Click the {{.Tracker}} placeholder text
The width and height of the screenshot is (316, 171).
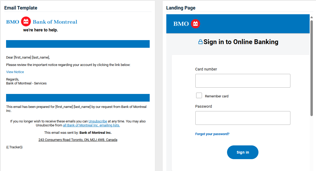point(14,147)
